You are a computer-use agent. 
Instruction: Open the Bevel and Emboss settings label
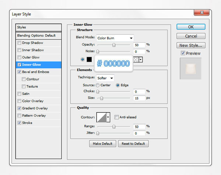point(35,72)
